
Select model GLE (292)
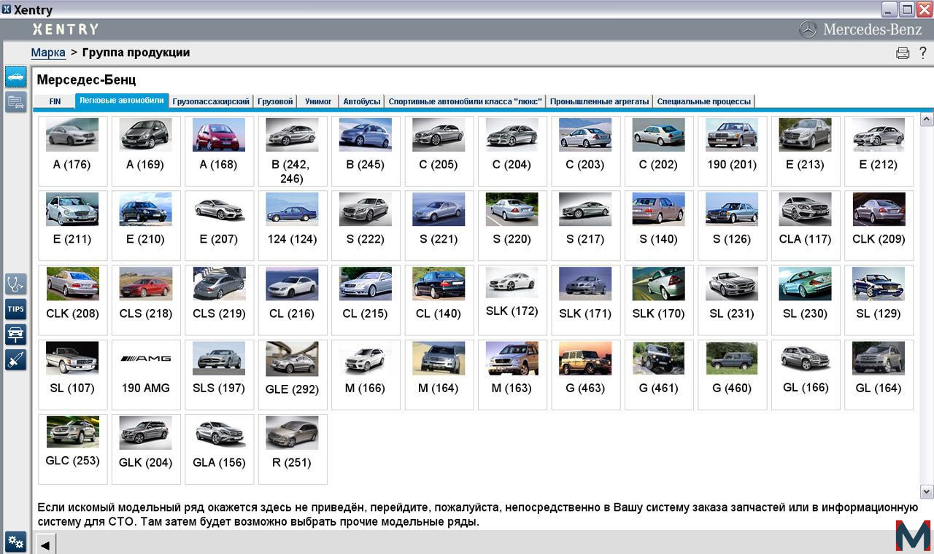pos(293,374)
